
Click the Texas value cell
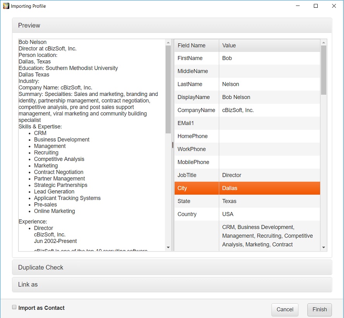pyautogui.click(x=270, y=201)
